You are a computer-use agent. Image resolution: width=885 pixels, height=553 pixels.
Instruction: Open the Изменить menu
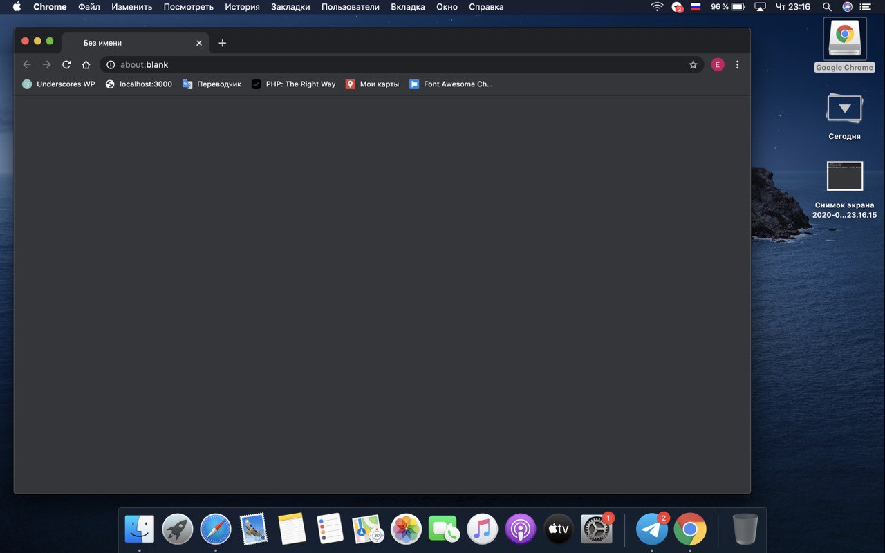[132, 7]
